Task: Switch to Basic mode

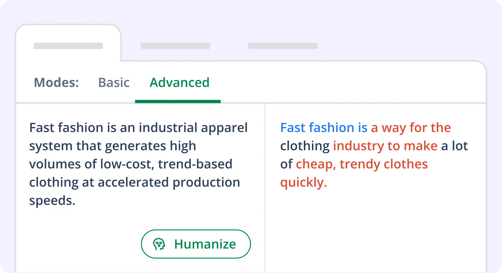Action: tap(114, 82)
